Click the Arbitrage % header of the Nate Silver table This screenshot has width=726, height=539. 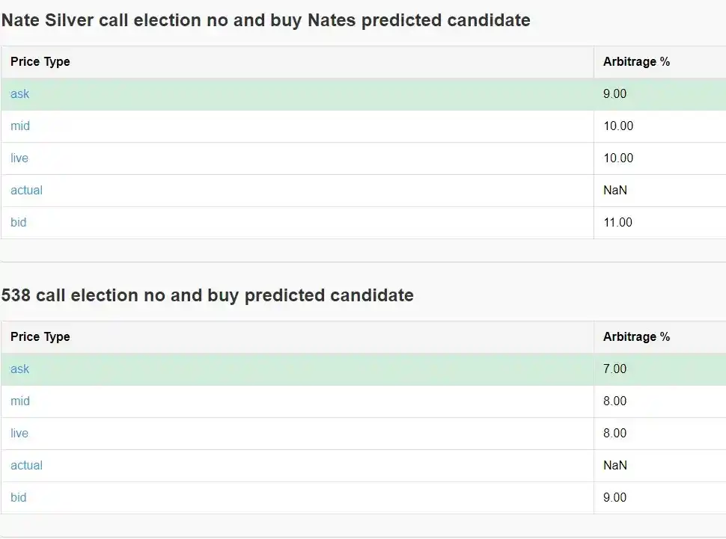click(x=637, y=61)
